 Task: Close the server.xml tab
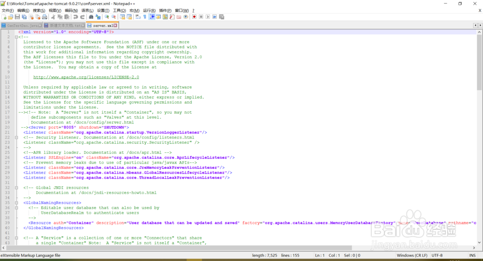pyautogui.click(x=115, y=26)
